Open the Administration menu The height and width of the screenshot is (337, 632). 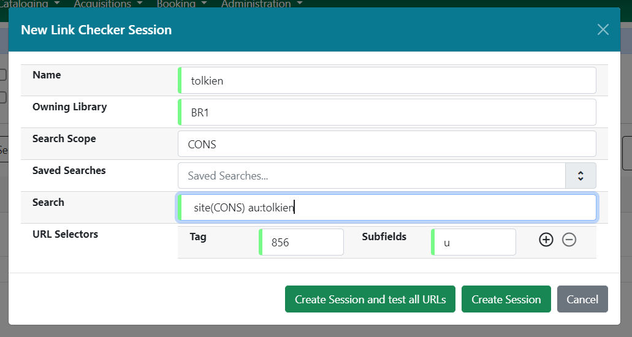tap(262, 4)
